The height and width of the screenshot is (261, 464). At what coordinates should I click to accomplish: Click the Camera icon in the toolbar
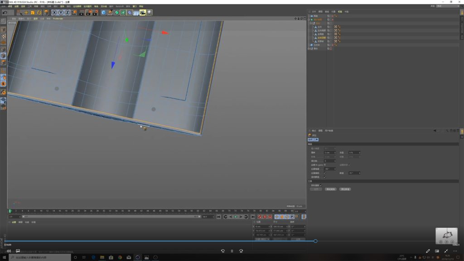pos(143,13)
